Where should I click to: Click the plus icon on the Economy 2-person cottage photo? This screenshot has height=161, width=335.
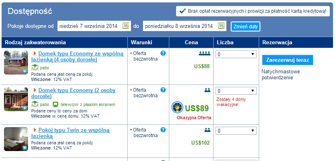click(25, 108)
